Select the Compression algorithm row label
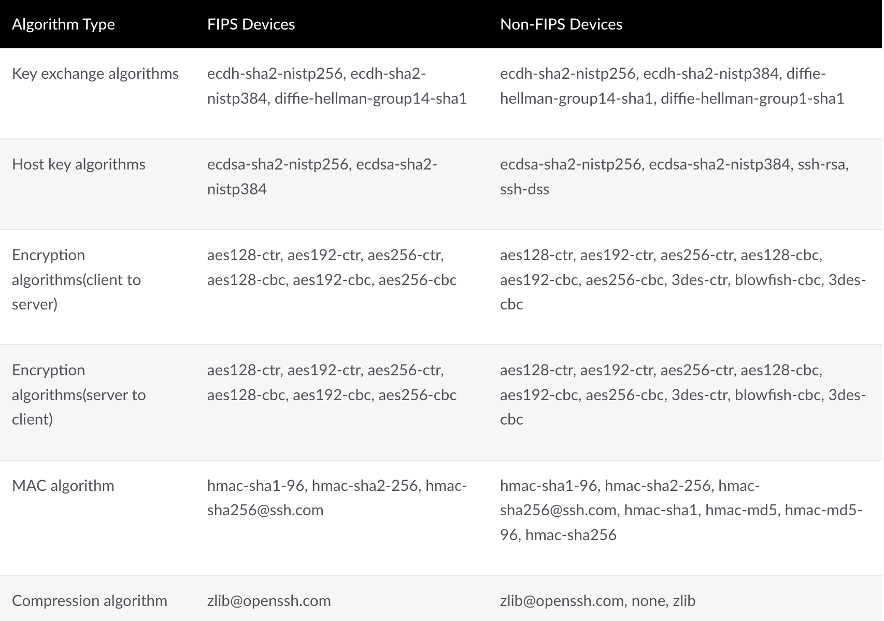 pos(90,601)
